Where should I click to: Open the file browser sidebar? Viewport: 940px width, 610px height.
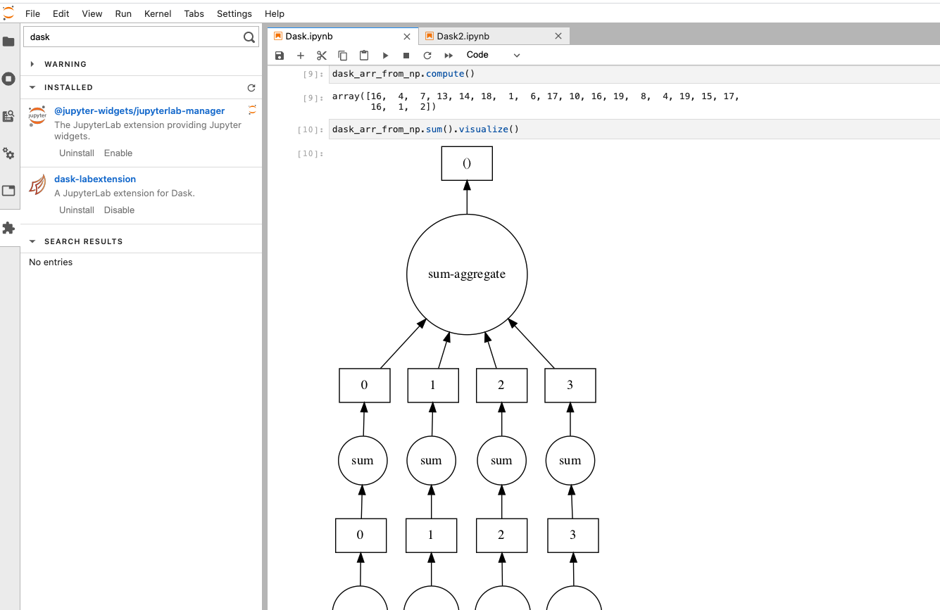point(9,42)
